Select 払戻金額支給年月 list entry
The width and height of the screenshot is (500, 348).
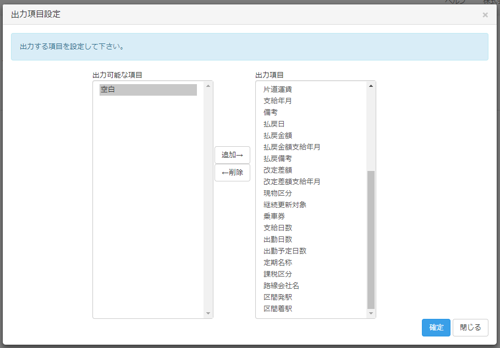[292, 147]
